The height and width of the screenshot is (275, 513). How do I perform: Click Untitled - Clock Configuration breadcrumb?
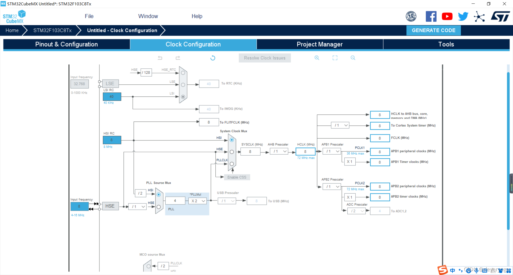[122, 30]
